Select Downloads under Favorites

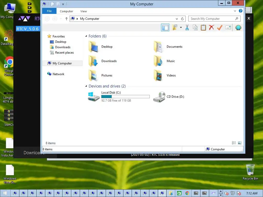coord(63,47)
